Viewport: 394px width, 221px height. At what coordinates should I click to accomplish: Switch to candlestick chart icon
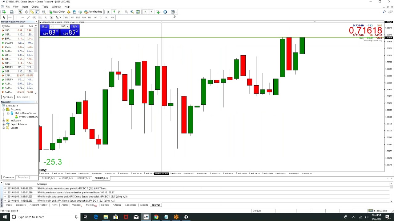point(114,12)
